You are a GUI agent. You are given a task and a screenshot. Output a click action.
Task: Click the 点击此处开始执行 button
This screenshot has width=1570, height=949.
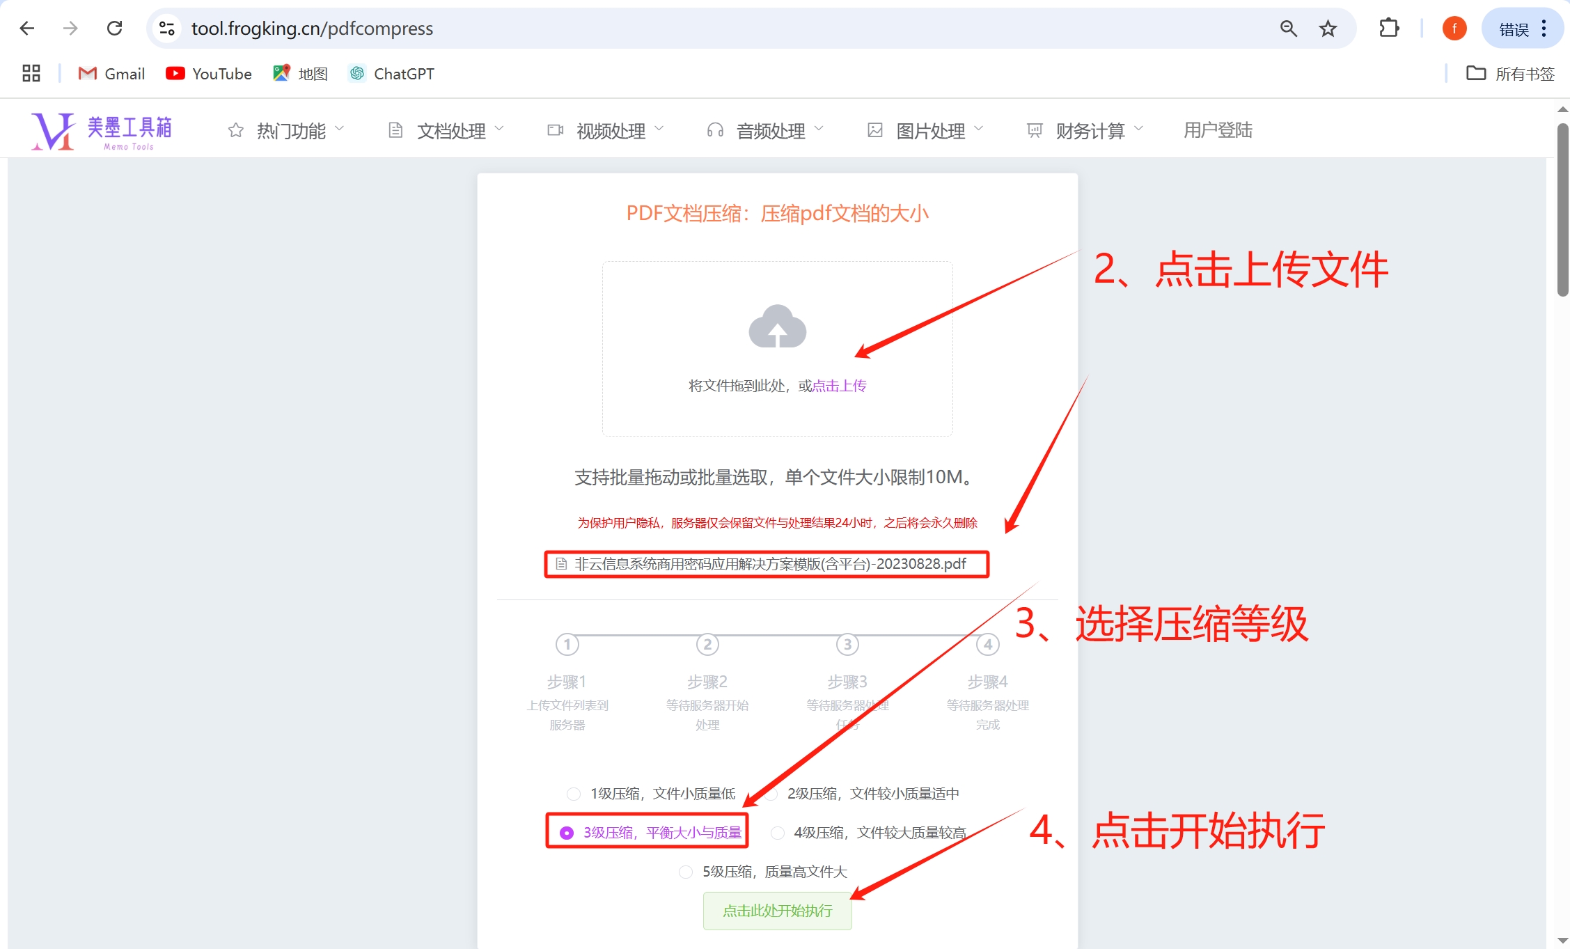click(x=777, y=911)
